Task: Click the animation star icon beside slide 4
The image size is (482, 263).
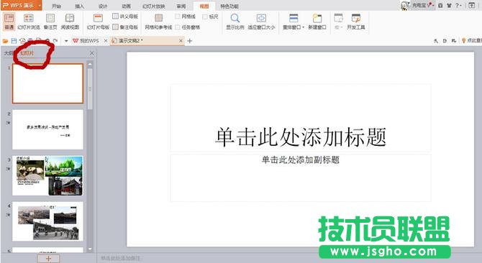Action: tap(9, 215)
